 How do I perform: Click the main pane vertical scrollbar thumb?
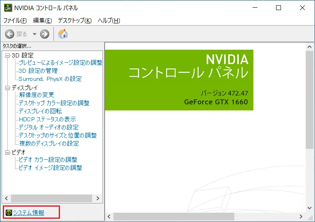pos(310,100)
